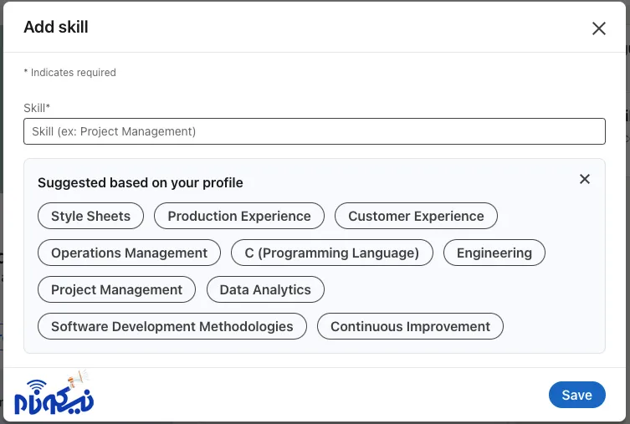
Task: Choose the Customer Experience suggestion
Action: 416,216
